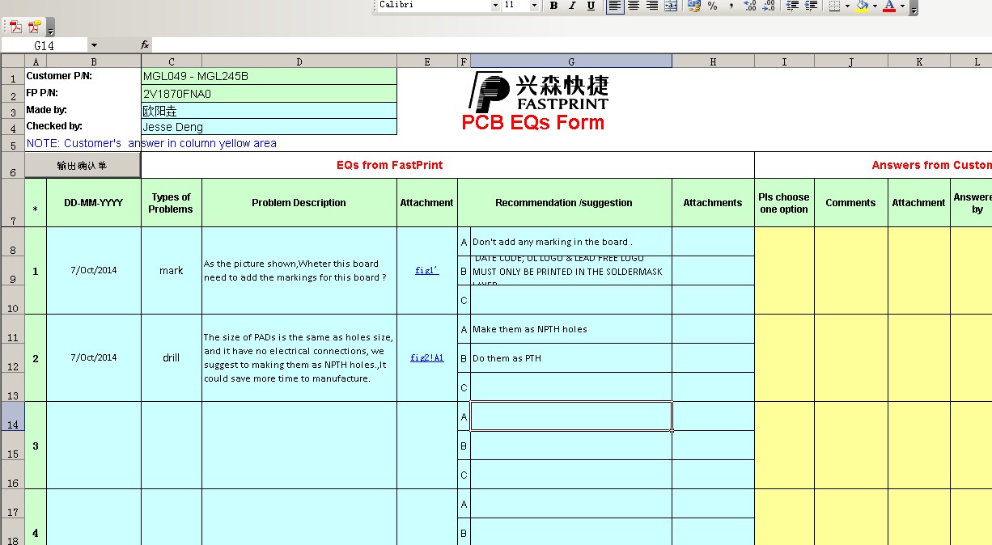Open font color dropdown arrow
This screenshot has height=545, width=992.
902,6
